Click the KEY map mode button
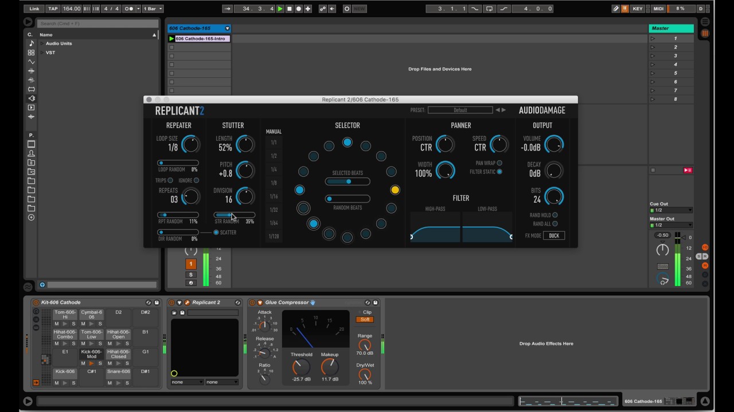Screen dimensions: 734x412 tap(638, 9)
